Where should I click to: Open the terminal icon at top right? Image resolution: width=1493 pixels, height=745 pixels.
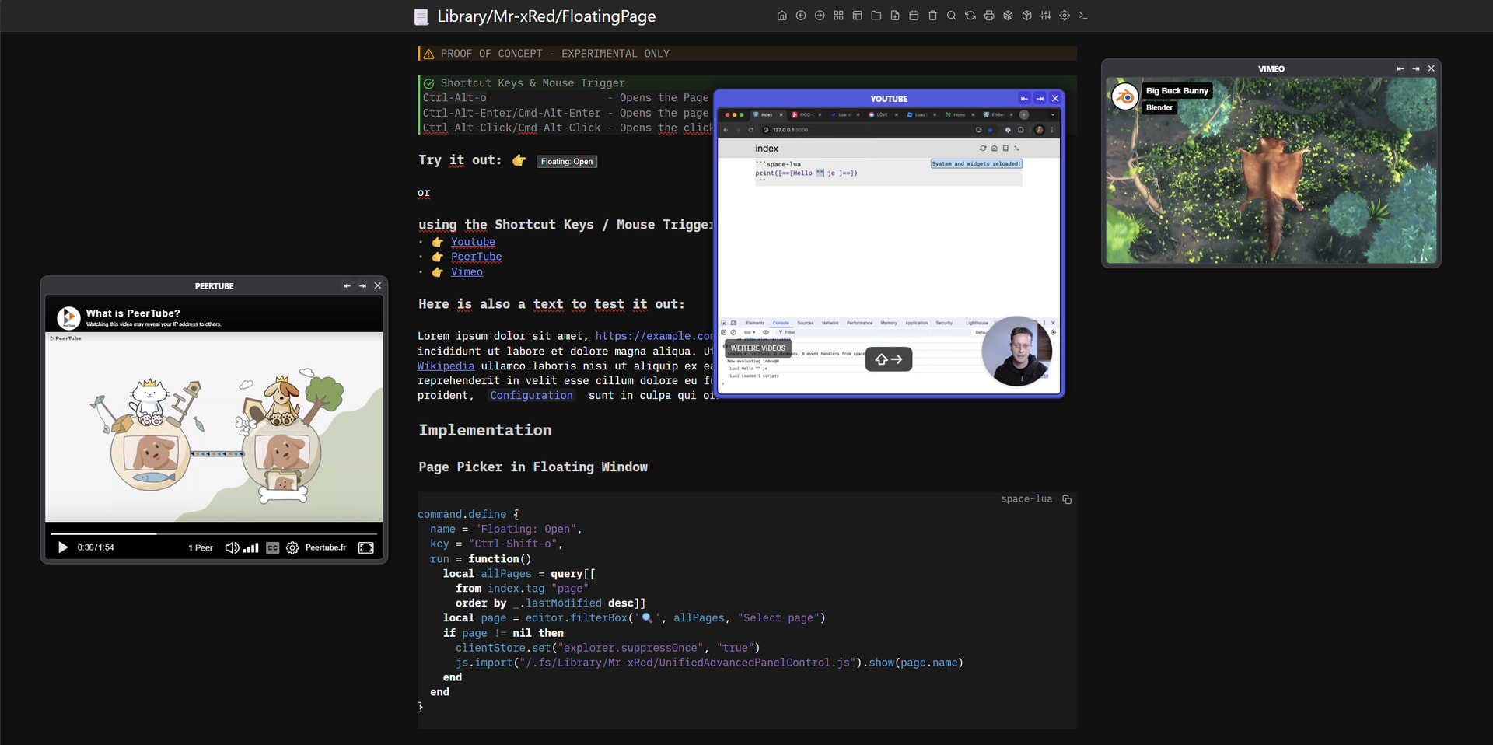(1083, 16)
